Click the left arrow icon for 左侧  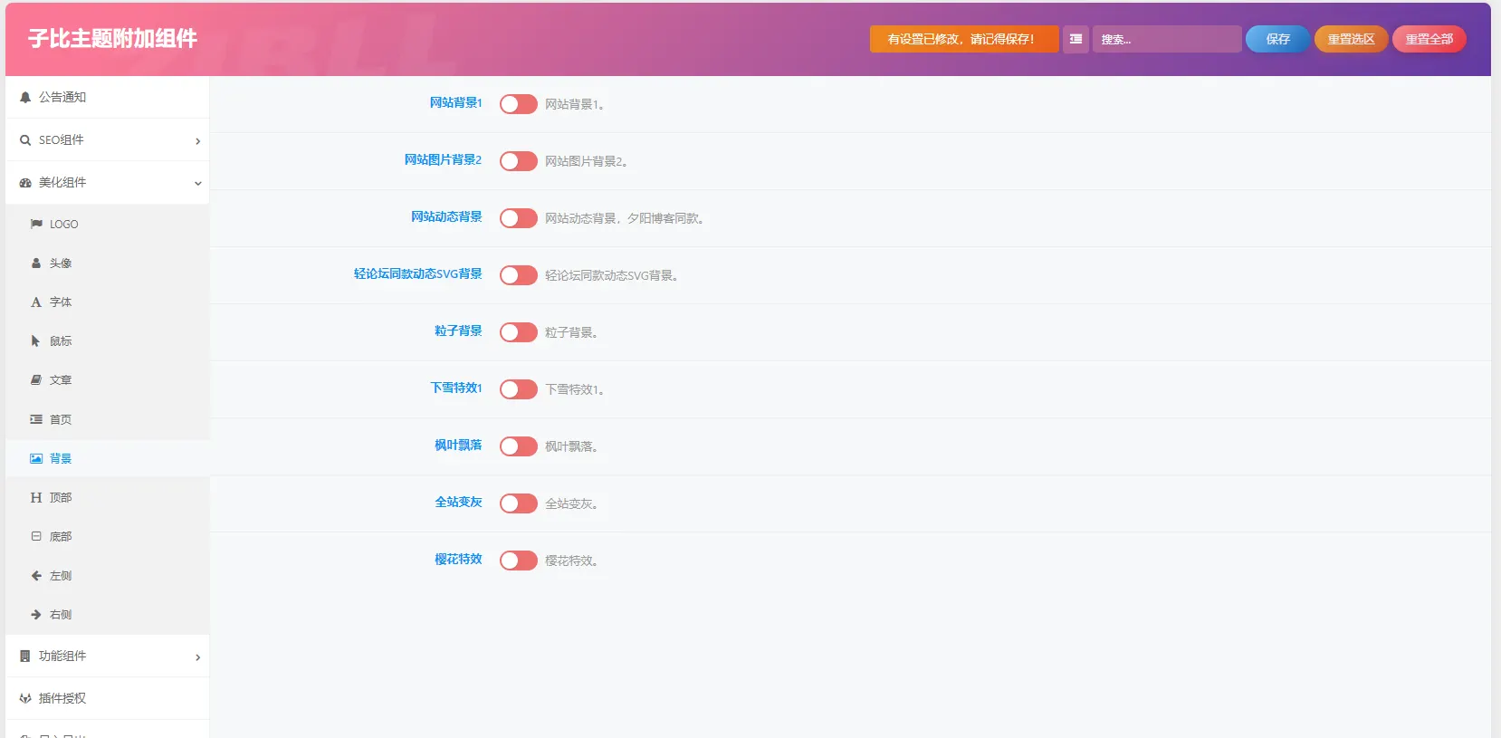[36, 576]
